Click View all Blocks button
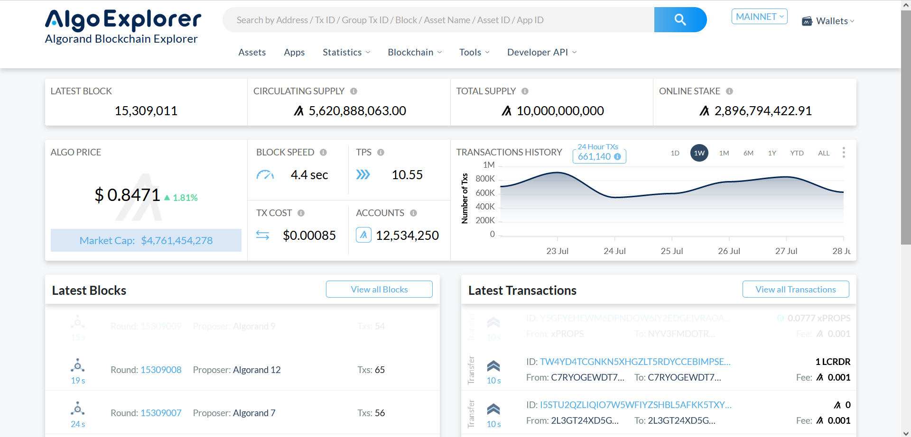The height and width of the screenshot is (437, 911). [x=379, y=289]
